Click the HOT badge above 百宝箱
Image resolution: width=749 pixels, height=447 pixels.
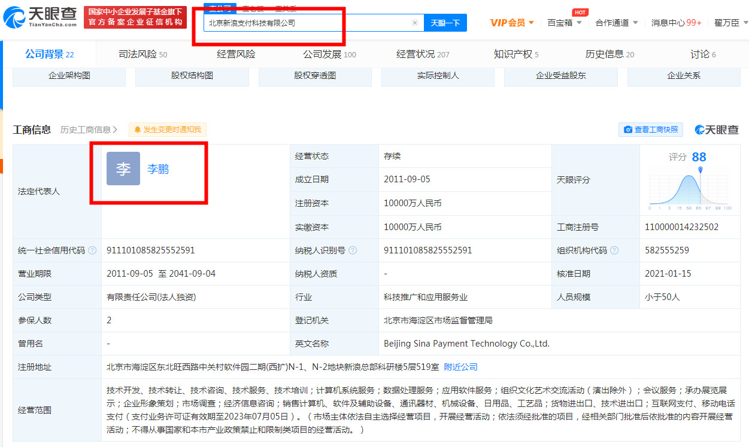coord(580,12)
